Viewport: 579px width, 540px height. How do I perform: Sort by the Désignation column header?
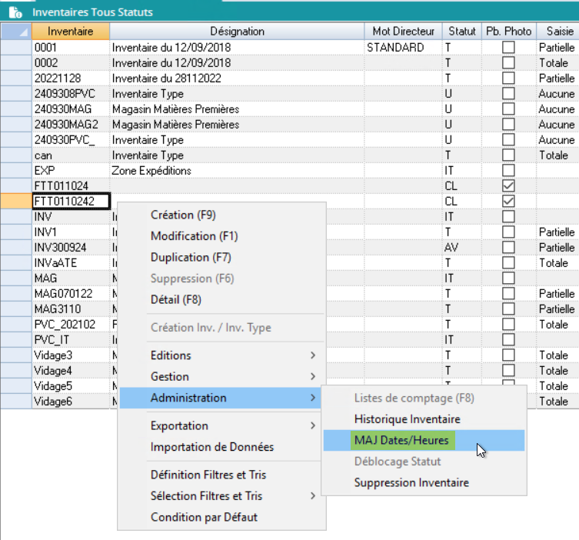click(236, 32)
